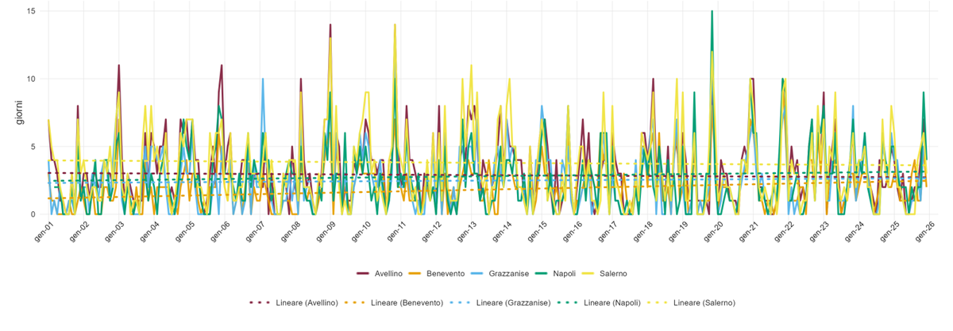Screen dimensions: 953x331
Task: Select the gen-14 x-axis label
Action: (x=504, y=231)
